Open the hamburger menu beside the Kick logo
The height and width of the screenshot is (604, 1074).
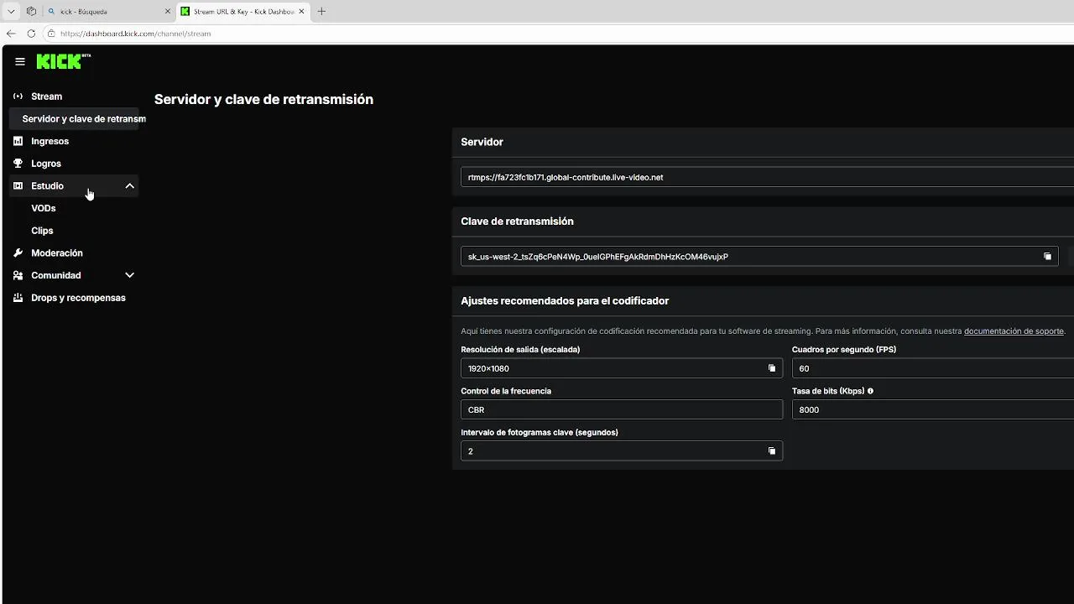[20, 61]
